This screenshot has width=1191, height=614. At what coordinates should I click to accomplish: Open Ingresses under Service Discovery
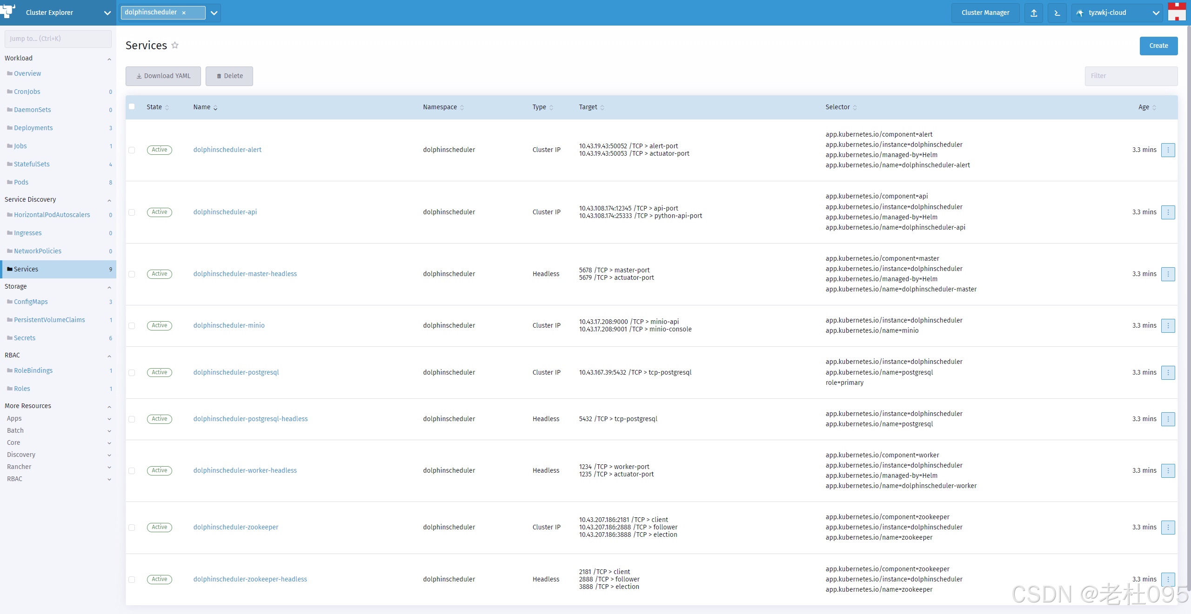point(27,233)
